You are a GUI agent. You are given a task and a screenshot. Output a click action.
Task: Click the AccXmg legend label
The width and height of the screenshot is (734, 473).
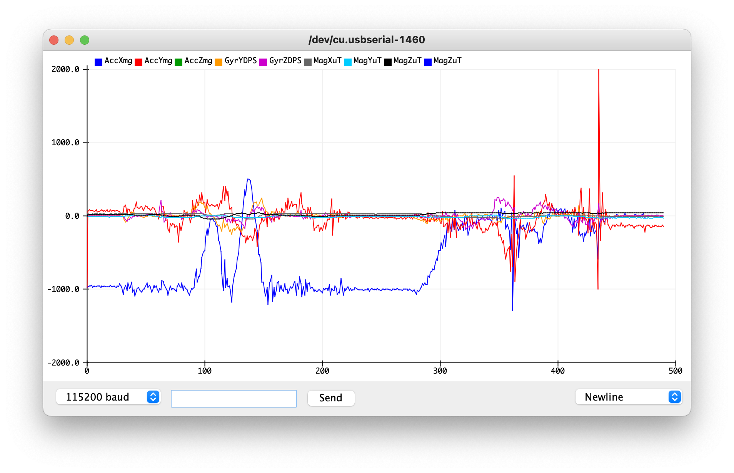pos(118,61)
